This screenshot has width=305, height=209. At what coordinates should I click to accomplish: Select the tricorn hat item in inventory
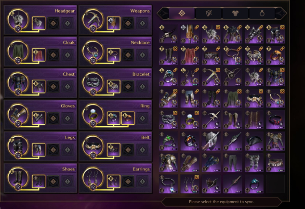(254, 141)
